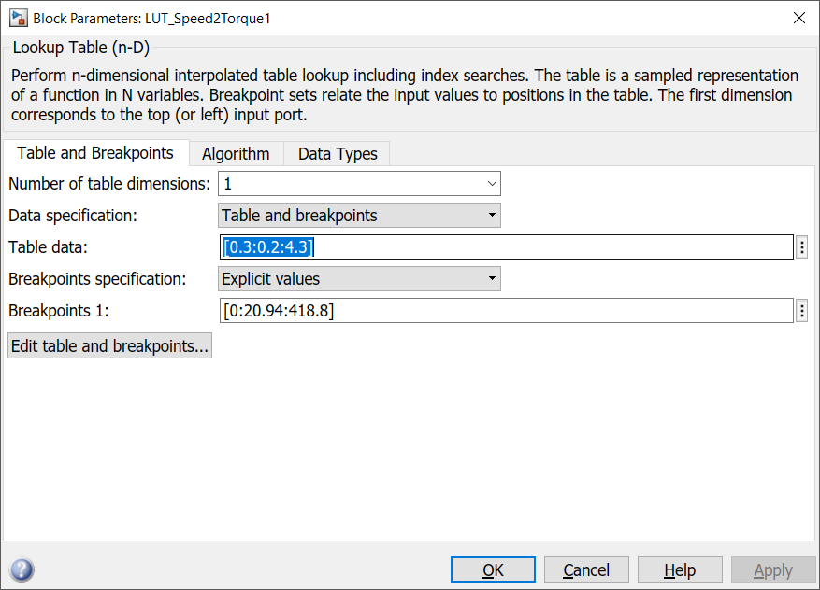Open the Breakpoints 1 options ellipsis menu
This screenshot has width=820, height=590.
(x=801, y=311)
